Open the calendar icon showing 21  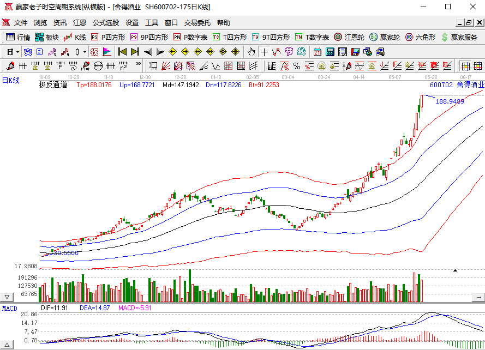click(x=318, y=52)
